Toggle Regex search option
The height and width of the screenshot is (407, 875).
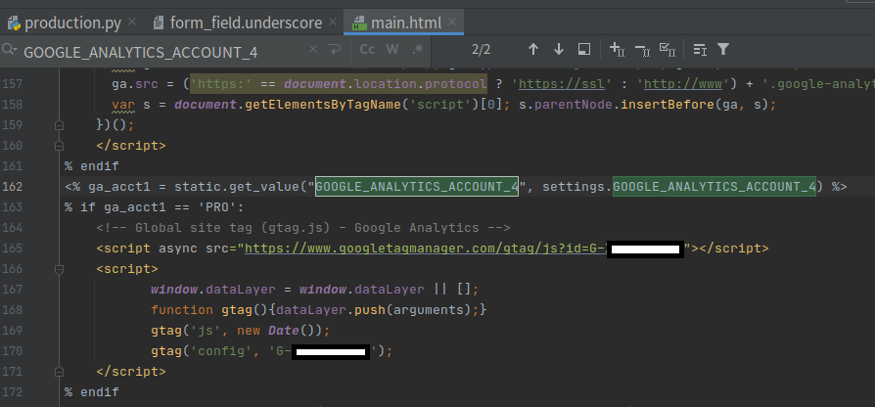[x=417, y=49]
